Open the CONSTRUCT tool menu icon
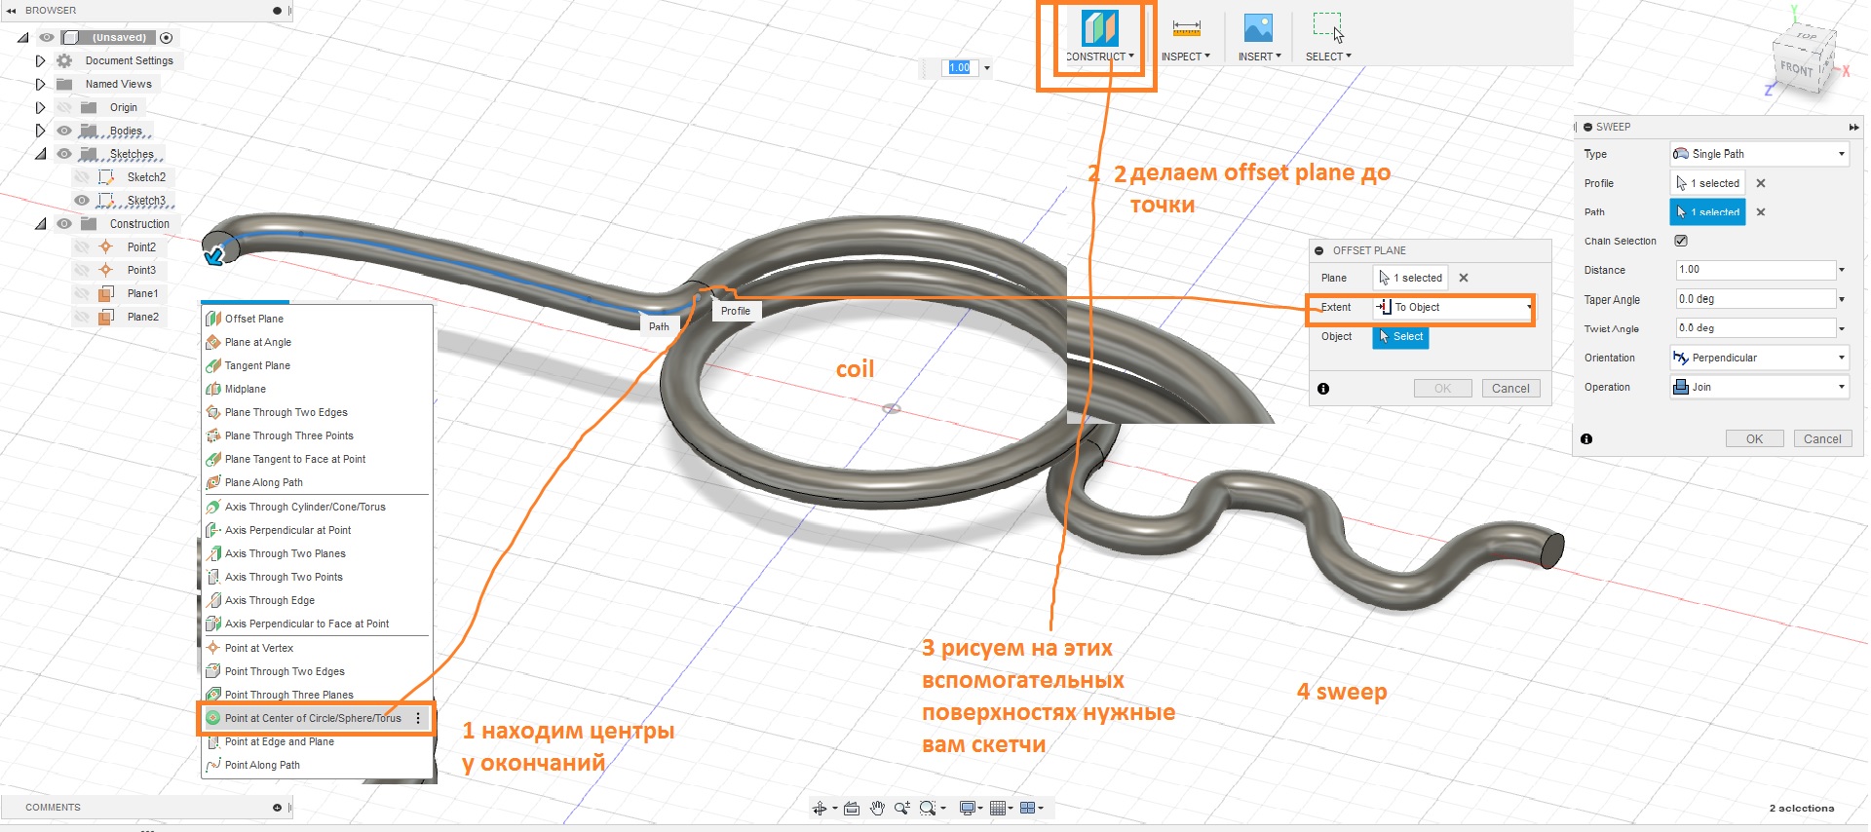The height and width of the screenshot is (832, 1871). [1099, 29]
